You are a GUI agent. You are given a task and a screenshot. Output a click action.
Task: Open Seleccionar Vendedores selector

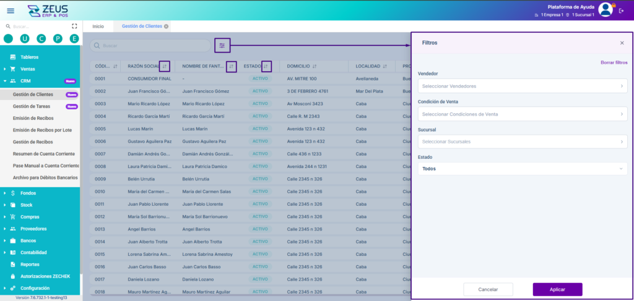(523, 86)
